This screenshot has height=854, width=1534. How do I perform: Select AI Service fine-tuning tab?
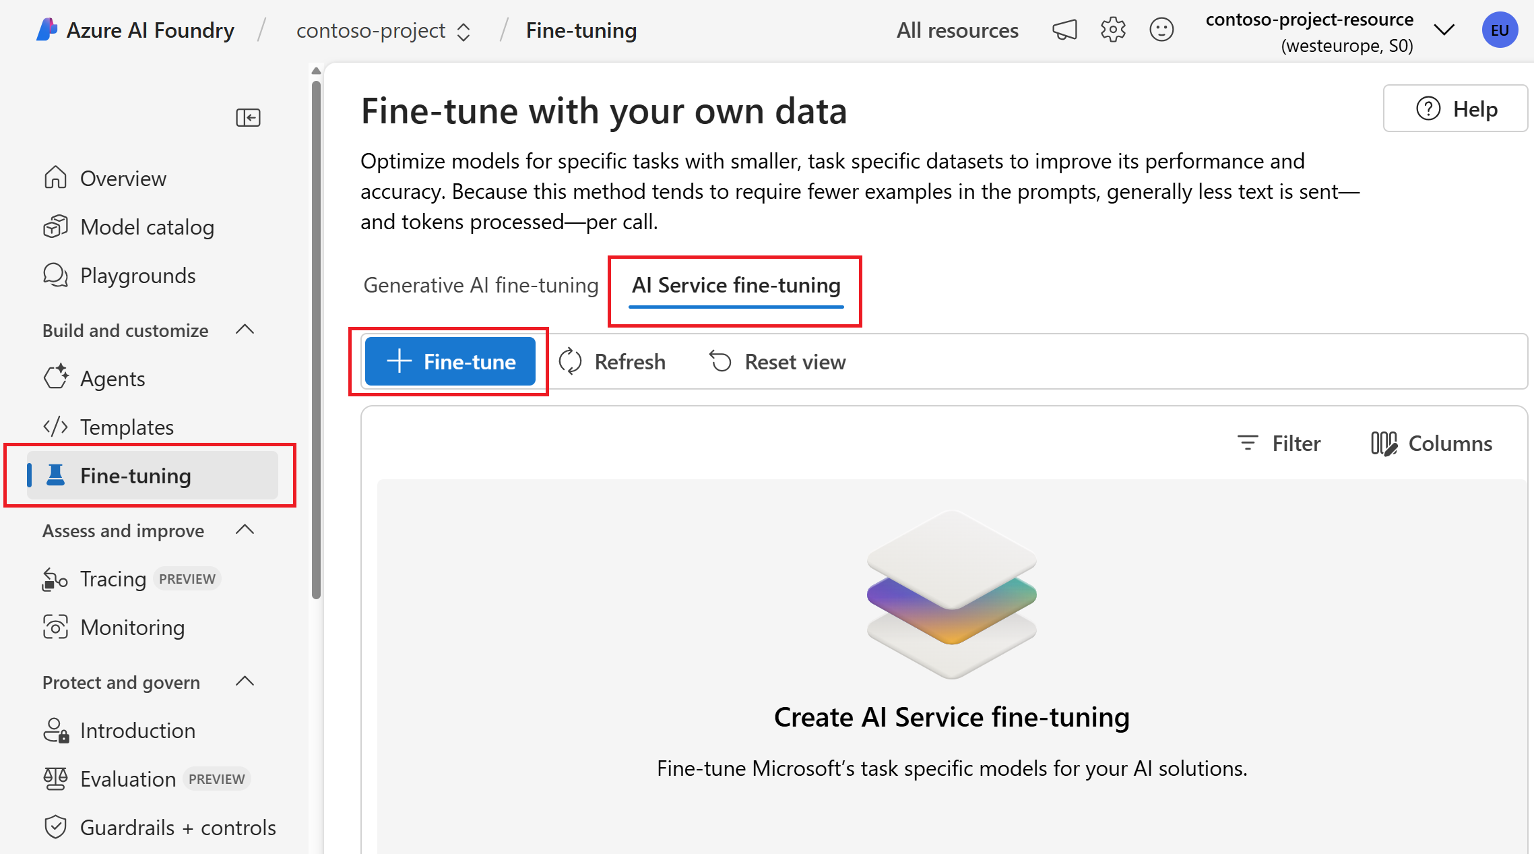(736, 285)
